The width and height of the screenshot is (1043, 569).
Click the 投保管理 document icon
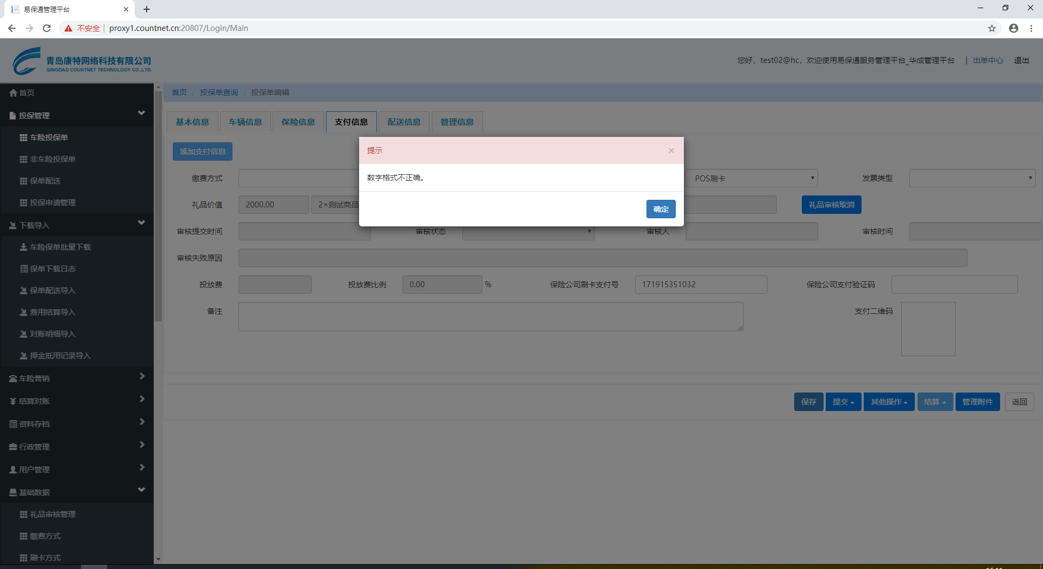click(13, 116)
